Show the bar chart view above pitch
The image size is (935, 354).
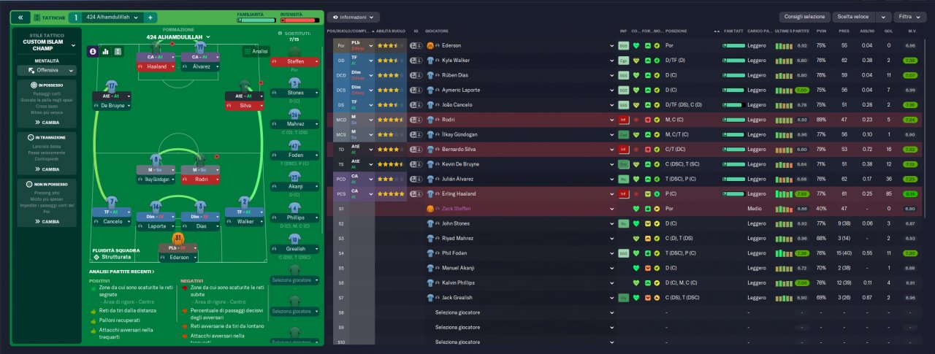coord(105,51)
